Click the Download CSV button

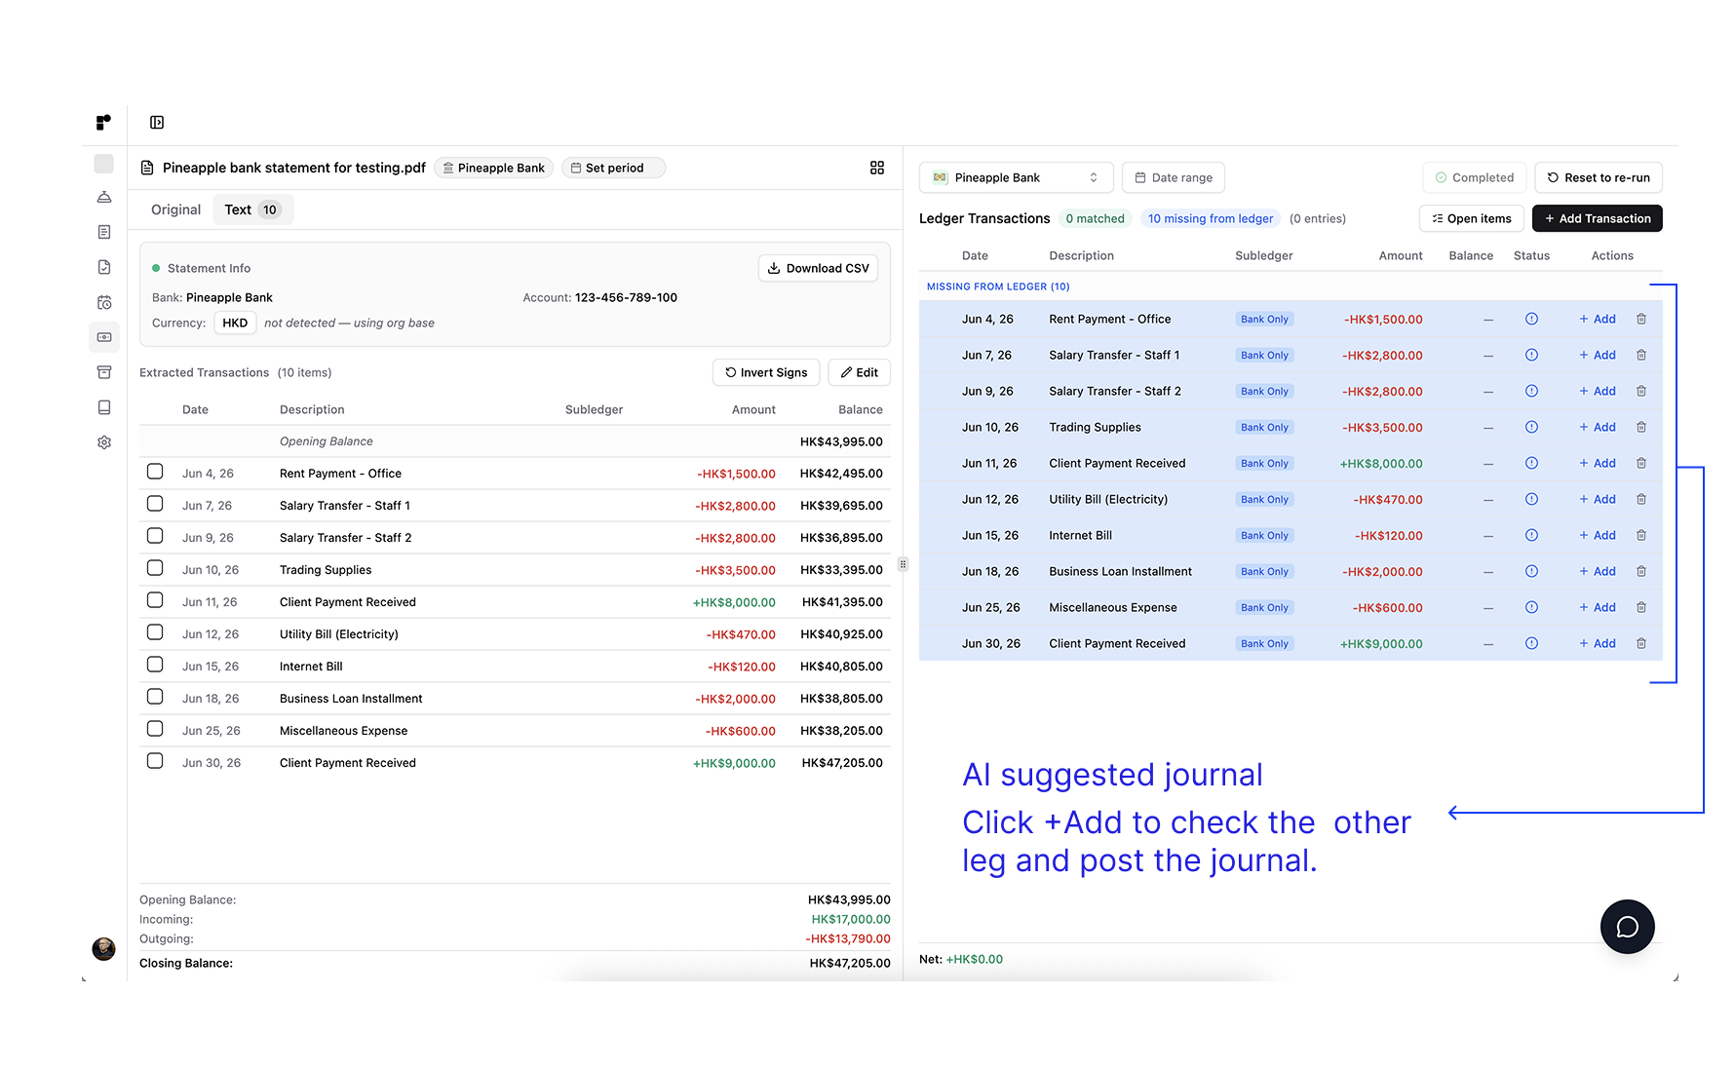click(818, 268)
